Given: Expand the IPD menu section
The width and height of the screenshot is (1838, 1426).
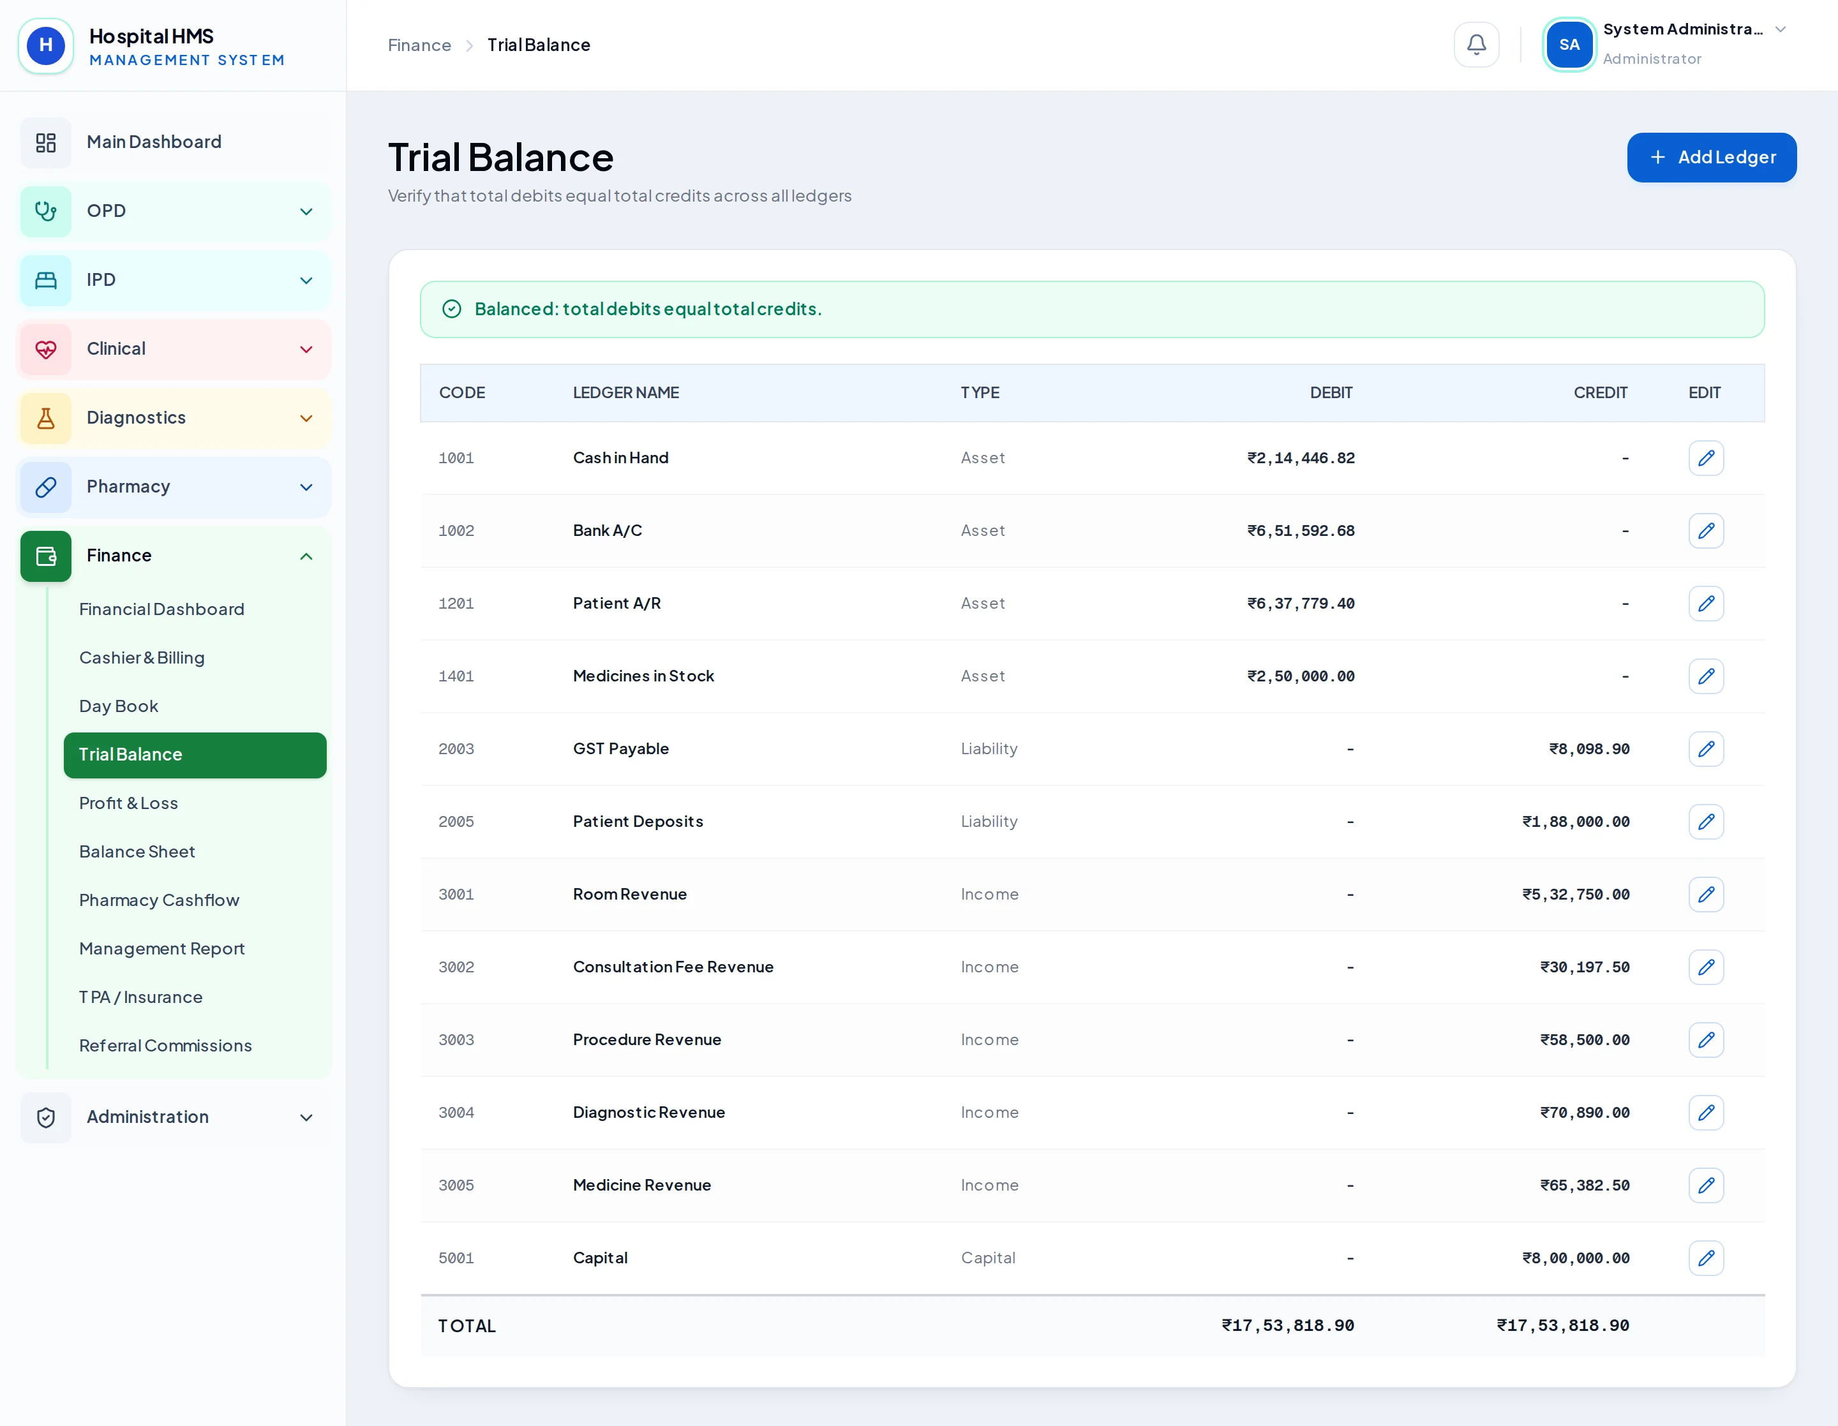Looking at the screenshot, I should (x=174, y=280).
